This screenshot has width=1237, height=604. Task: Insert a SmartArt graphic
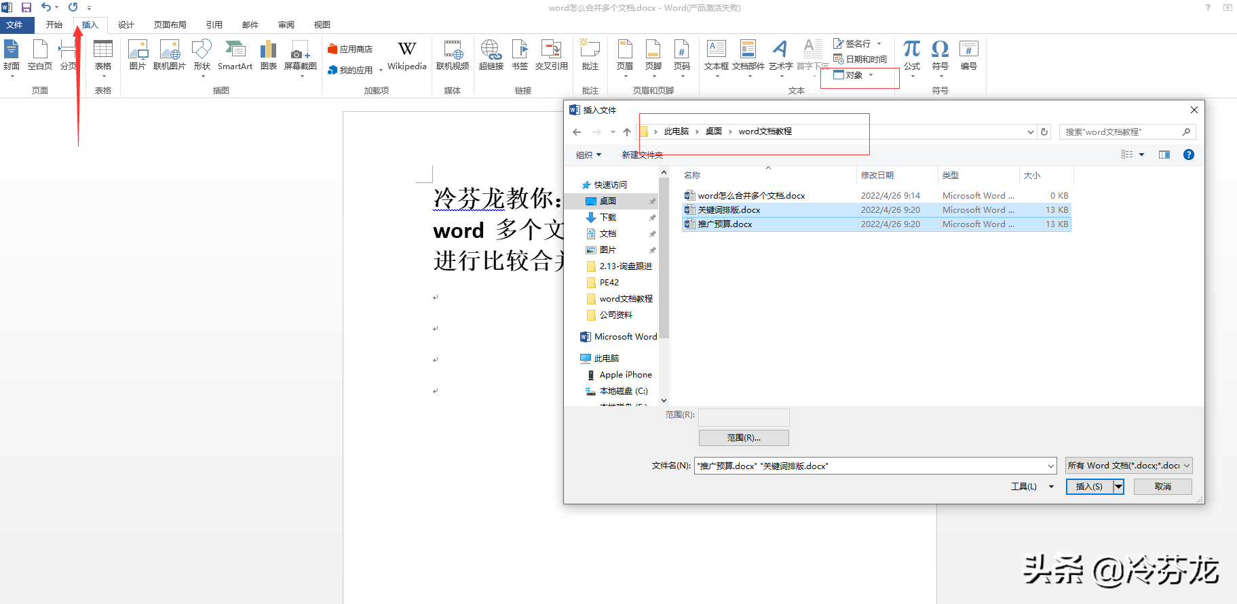coord(235,56)
